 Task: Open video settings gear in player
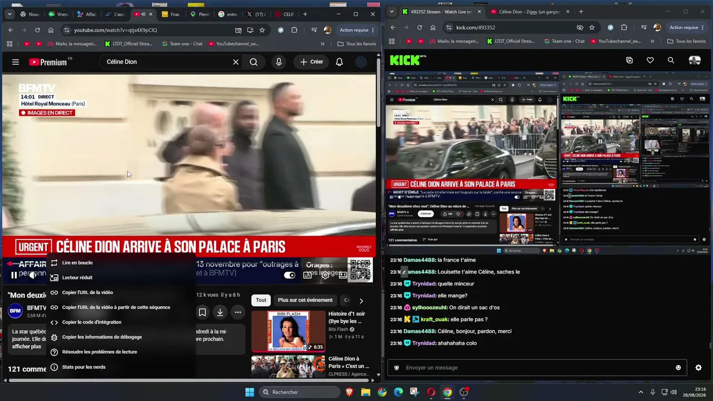pos(325,275)
